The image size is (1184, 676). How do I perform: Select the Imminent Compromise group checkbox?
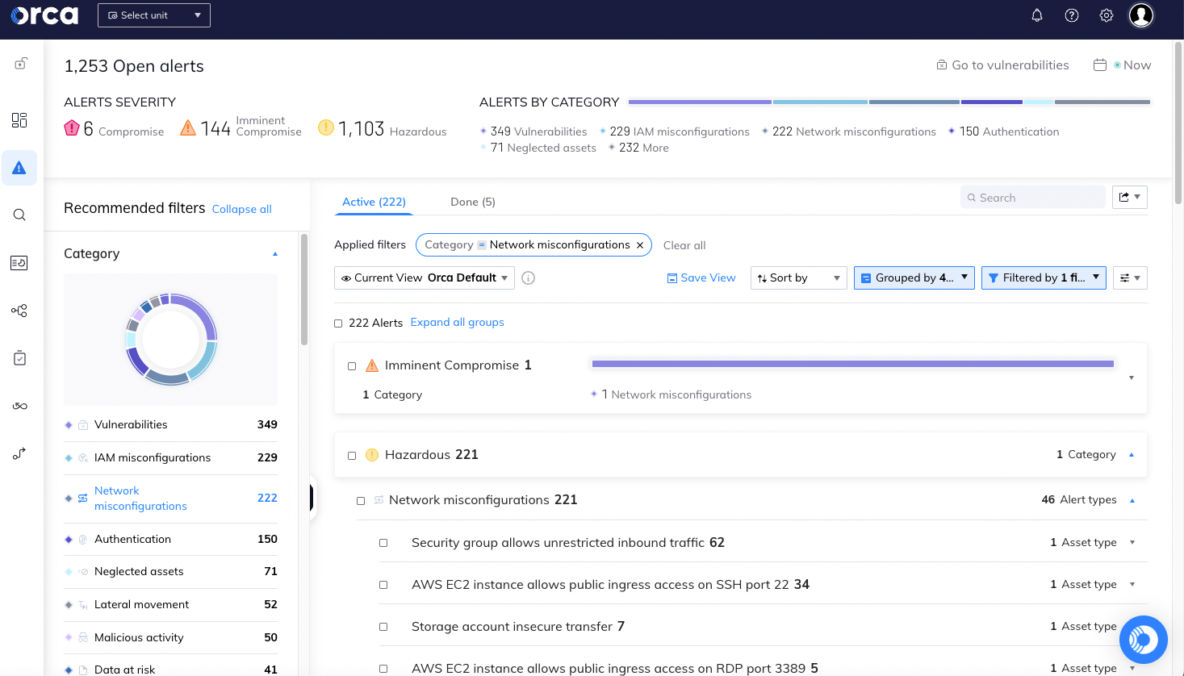tap(351, 365)
